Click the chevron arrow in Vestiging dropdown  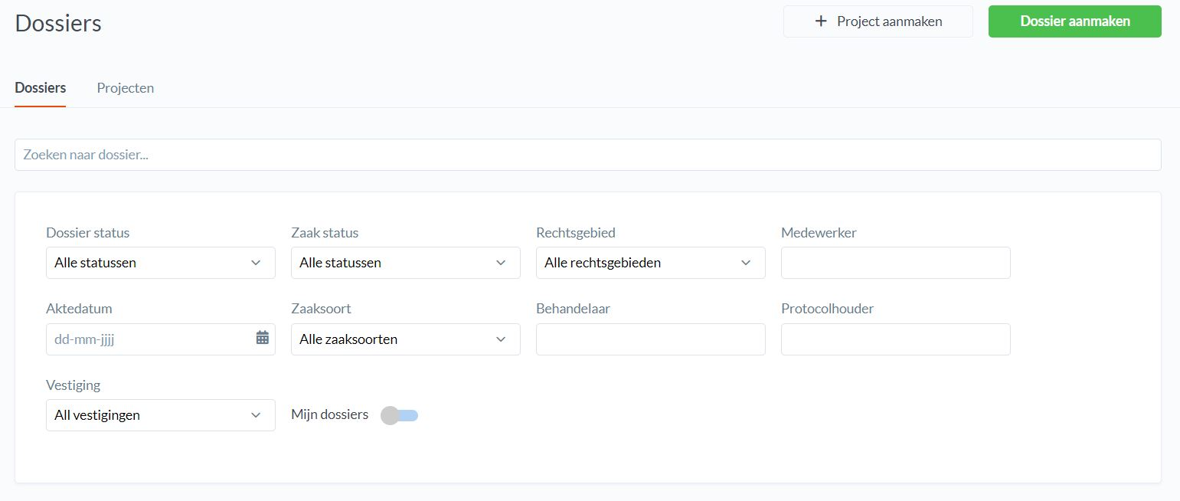click(256, 415)
